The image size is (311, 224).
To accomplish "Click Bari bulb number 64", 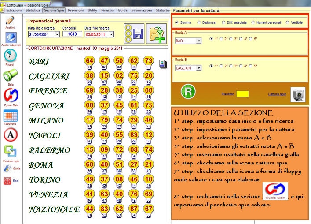I will pyautogui.click(x=89, y=60).
